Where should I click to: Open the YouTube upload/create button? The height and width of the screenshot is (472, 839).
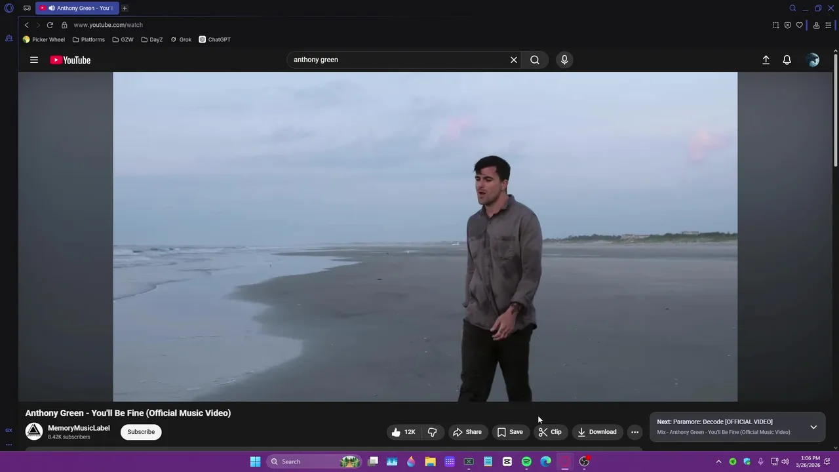click(x=766, y=60)
